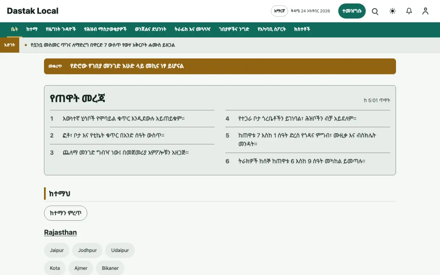
Task: Go to ገበያዎችና ንግድ section
Action: (x=234, y=29)
